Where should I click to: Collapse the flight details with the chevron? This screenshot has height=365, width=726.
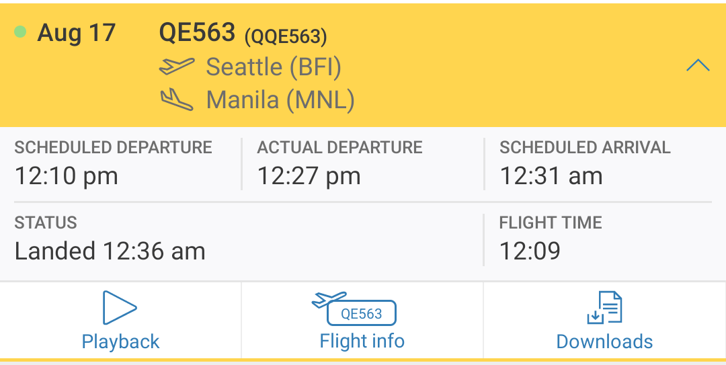698,65
